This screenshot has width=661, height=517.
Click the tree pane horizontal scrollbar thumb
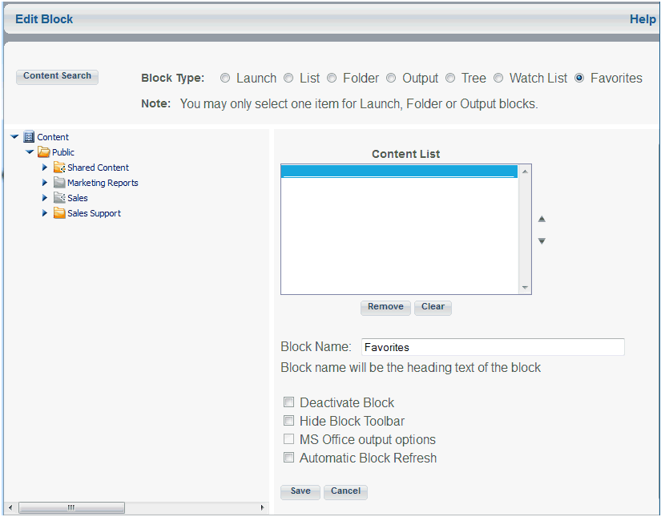[x=71, y=507]
